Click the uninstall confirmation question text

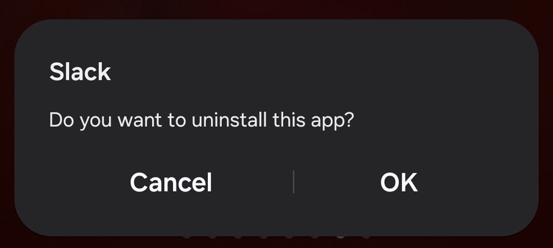click(x=201, y=120)
